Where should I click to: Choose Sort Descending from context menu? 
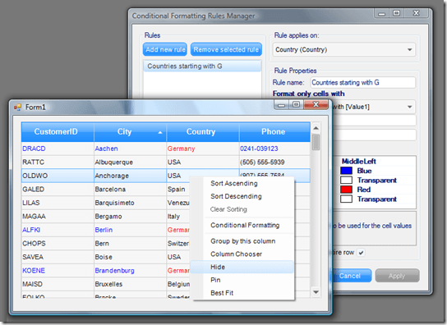[236, 196]
